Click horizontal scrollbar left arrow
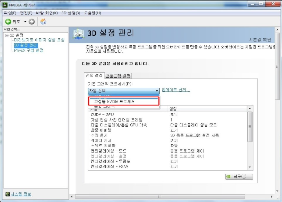Viewport: 282px width, 202px height. tap(72, 197)
